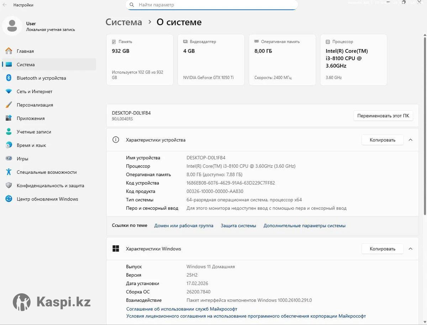
Task: Copy device specs with Копировать button
Action: pyautogui.click(x=382, y=140)
